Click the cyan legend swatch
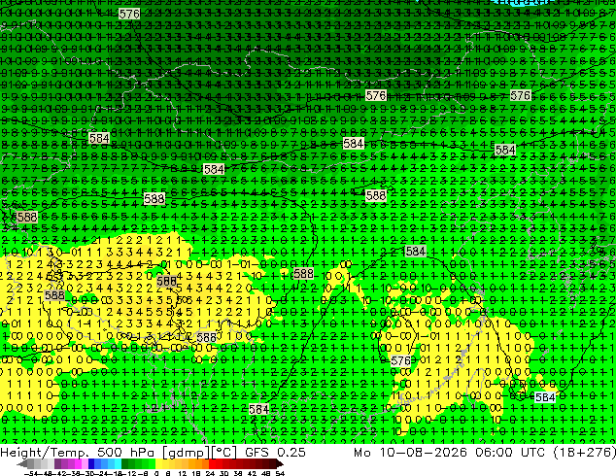The width and height of the screenshot is (616, 476). [119, 463]
